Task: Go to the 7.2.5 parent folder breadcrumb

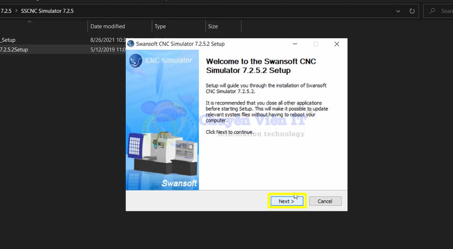Action: click(x=6, y=11)
